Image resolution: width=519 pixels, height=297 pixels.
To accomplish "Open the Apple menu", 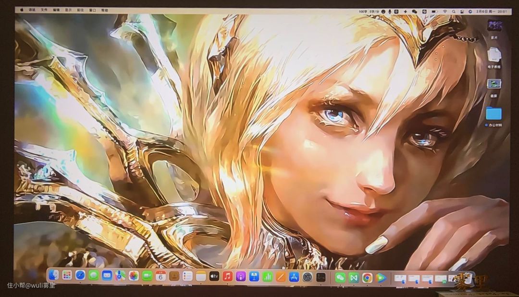I will pos(22,10).
